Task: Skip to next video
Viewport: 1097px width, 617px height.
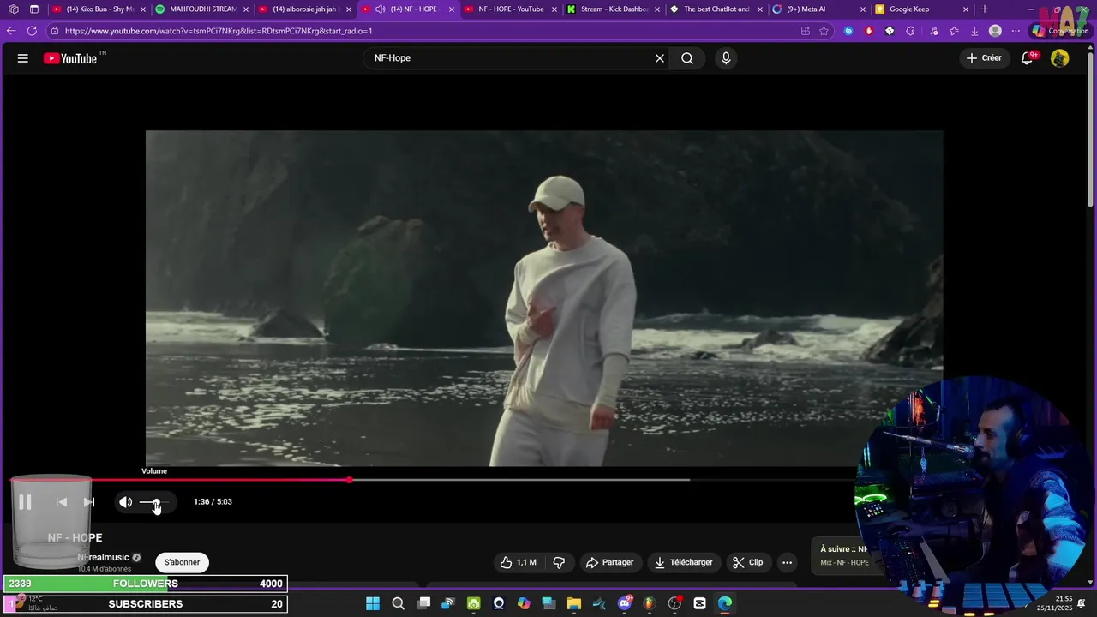Action: click(89, 502)
